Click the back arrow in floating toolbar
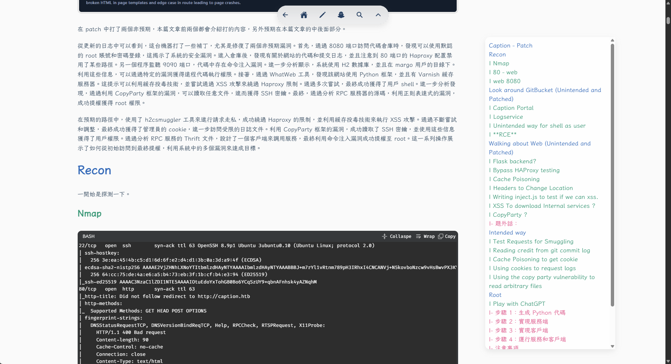 (x=285, y=15)
